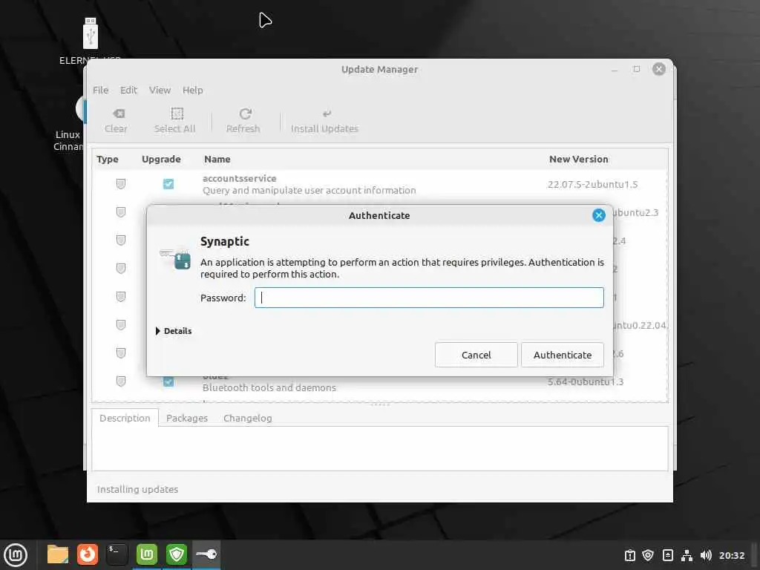The height and width of the screenshot is (570, 760).
Task: Click the key authentication taskbar item
Action: (x=206, y=554)
